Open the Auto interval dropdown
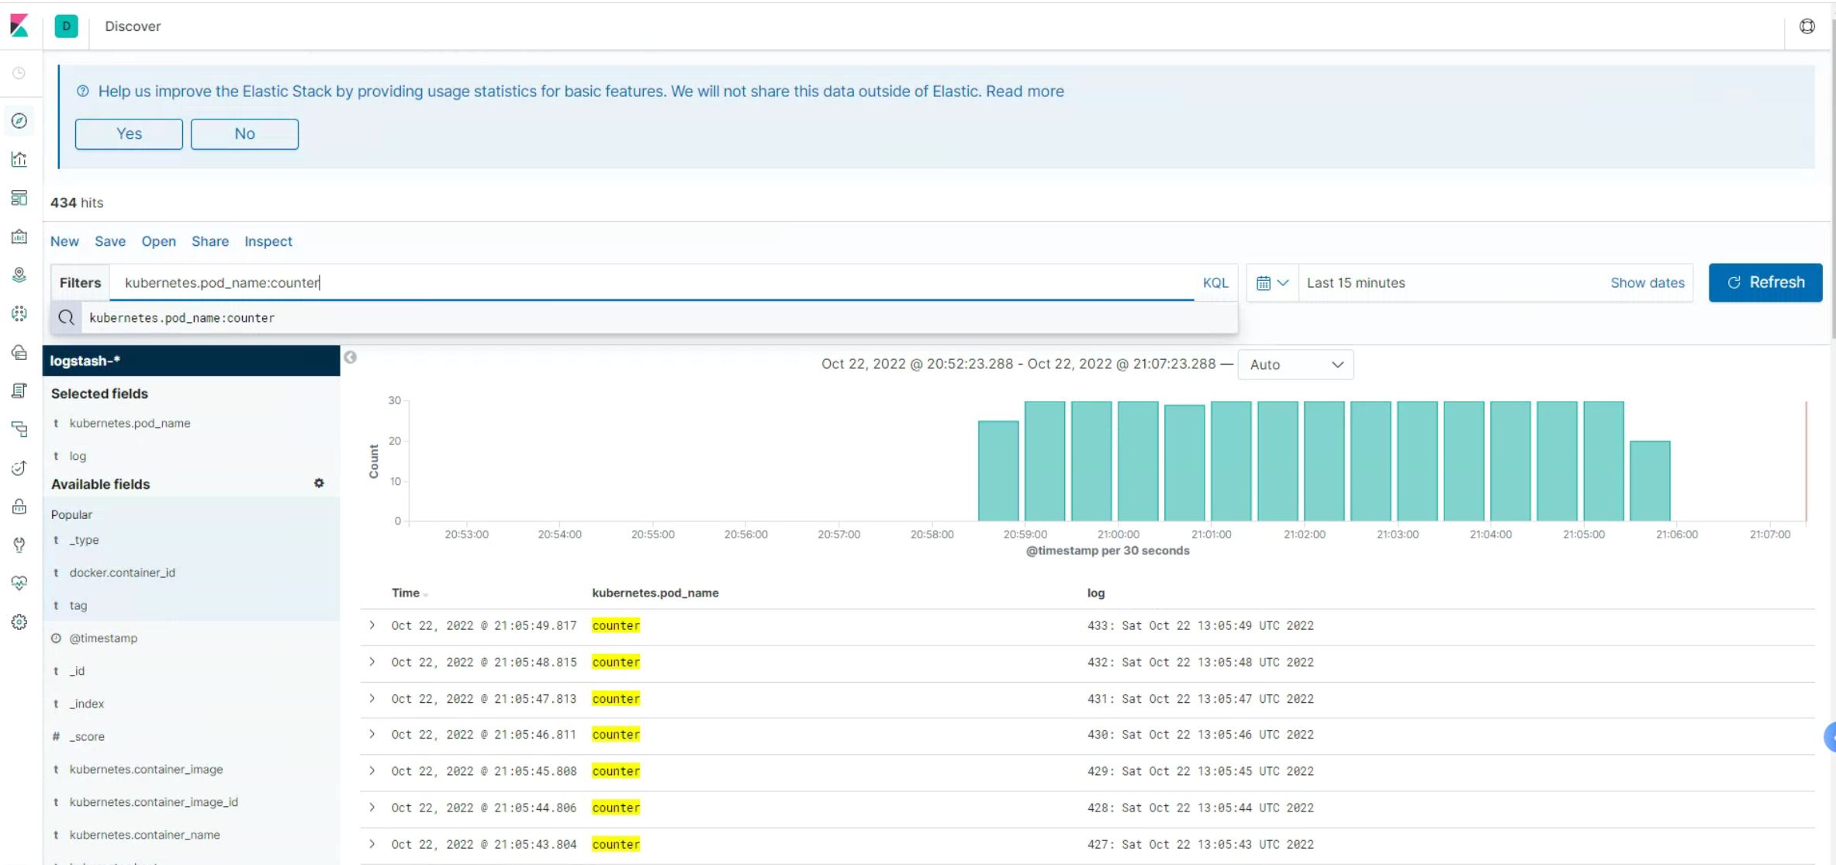1836x865 pixels. pyautogui.click(x=1295, y=365)
